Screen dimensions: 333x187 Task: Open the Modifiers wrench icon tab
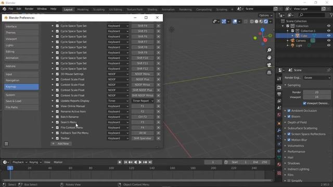(279, 130)
